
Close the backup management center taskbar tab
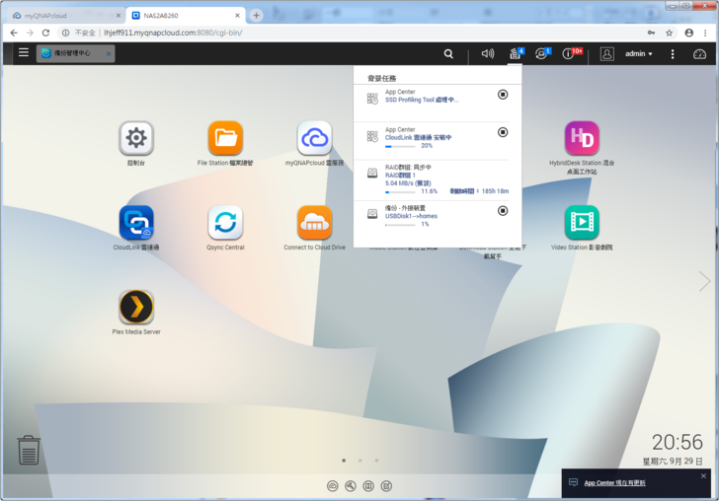[x=109, y=53]
